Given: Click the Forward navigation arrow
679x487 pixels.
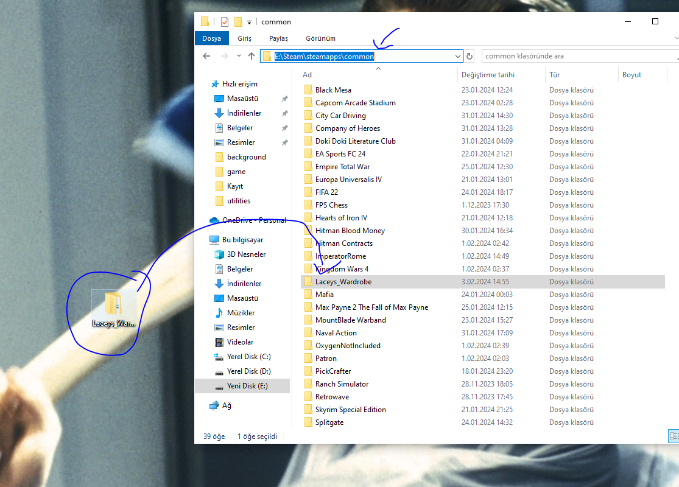Looking at the screenshot, I should click(x=224, y=56).
